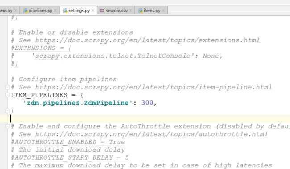This screenshot has width=290, height=169.
Task: Close the settings.py tab
Action: (x=93, y=11)
